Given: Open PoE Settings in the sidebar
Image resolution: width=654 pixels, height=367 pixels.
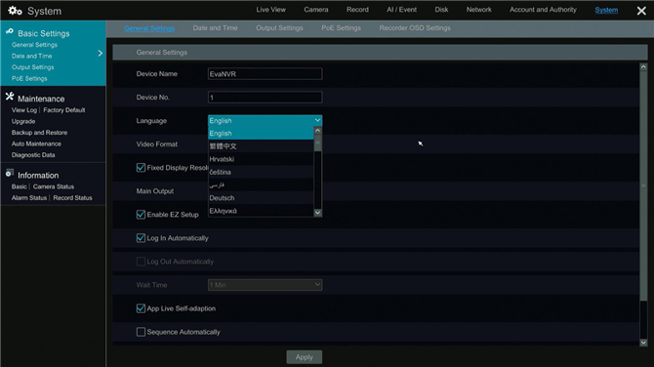Looking at the screenshot, I should [x=29, y=78].
